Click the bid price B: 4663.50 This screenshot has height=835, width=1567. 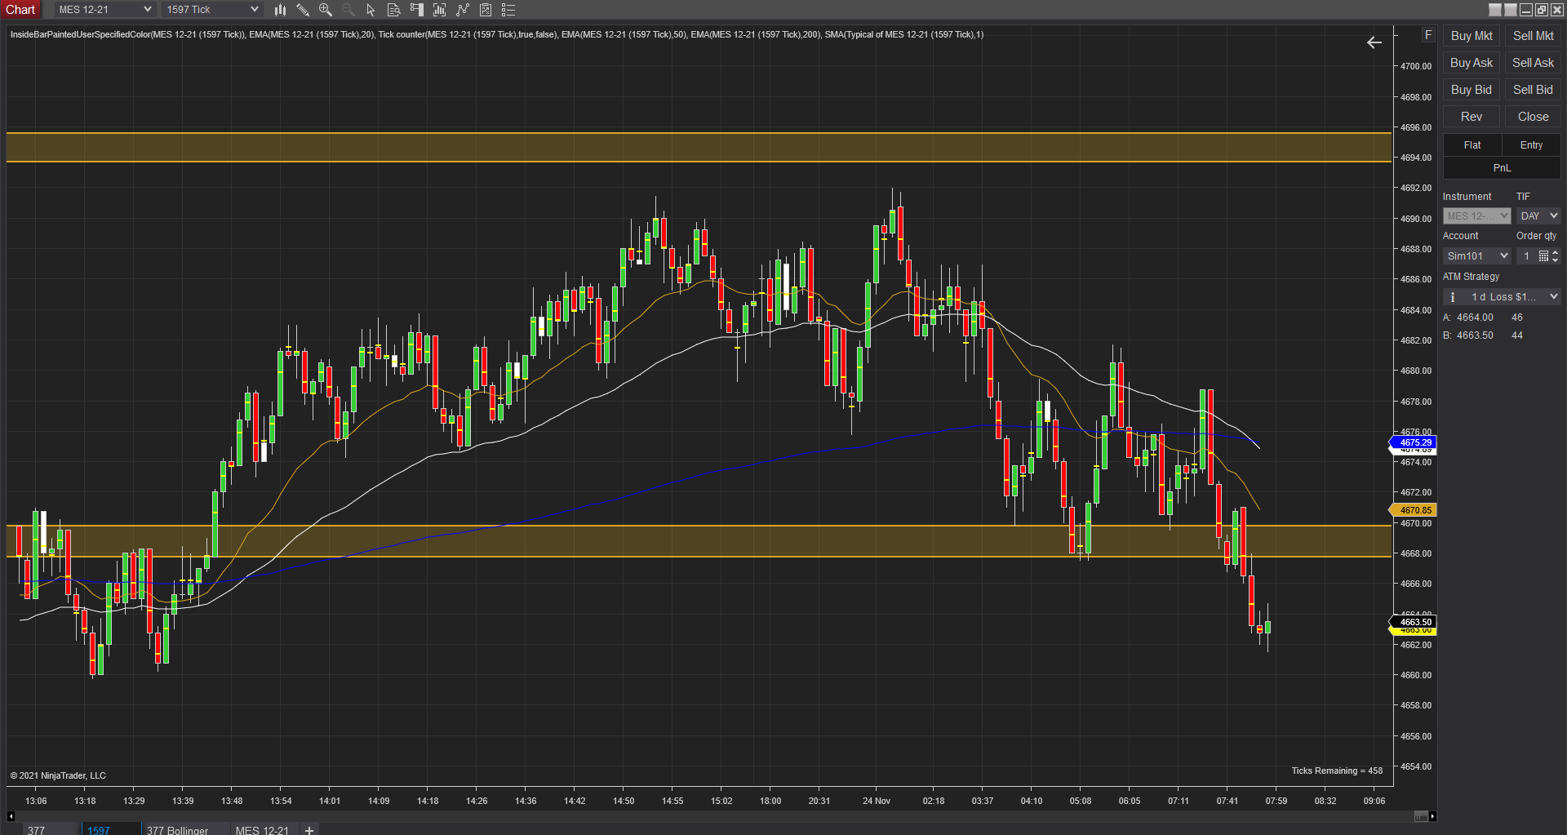pos(1468,335)
